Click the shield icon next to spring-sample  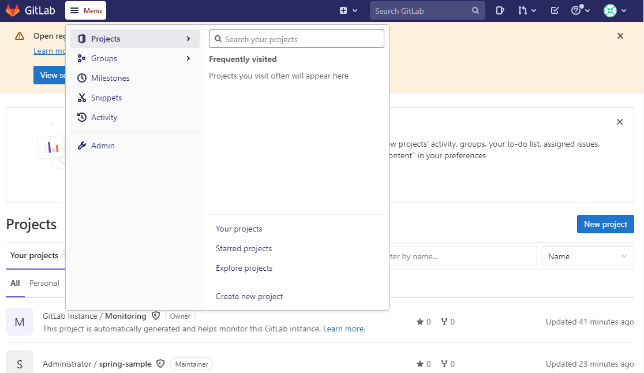point(160,364)
